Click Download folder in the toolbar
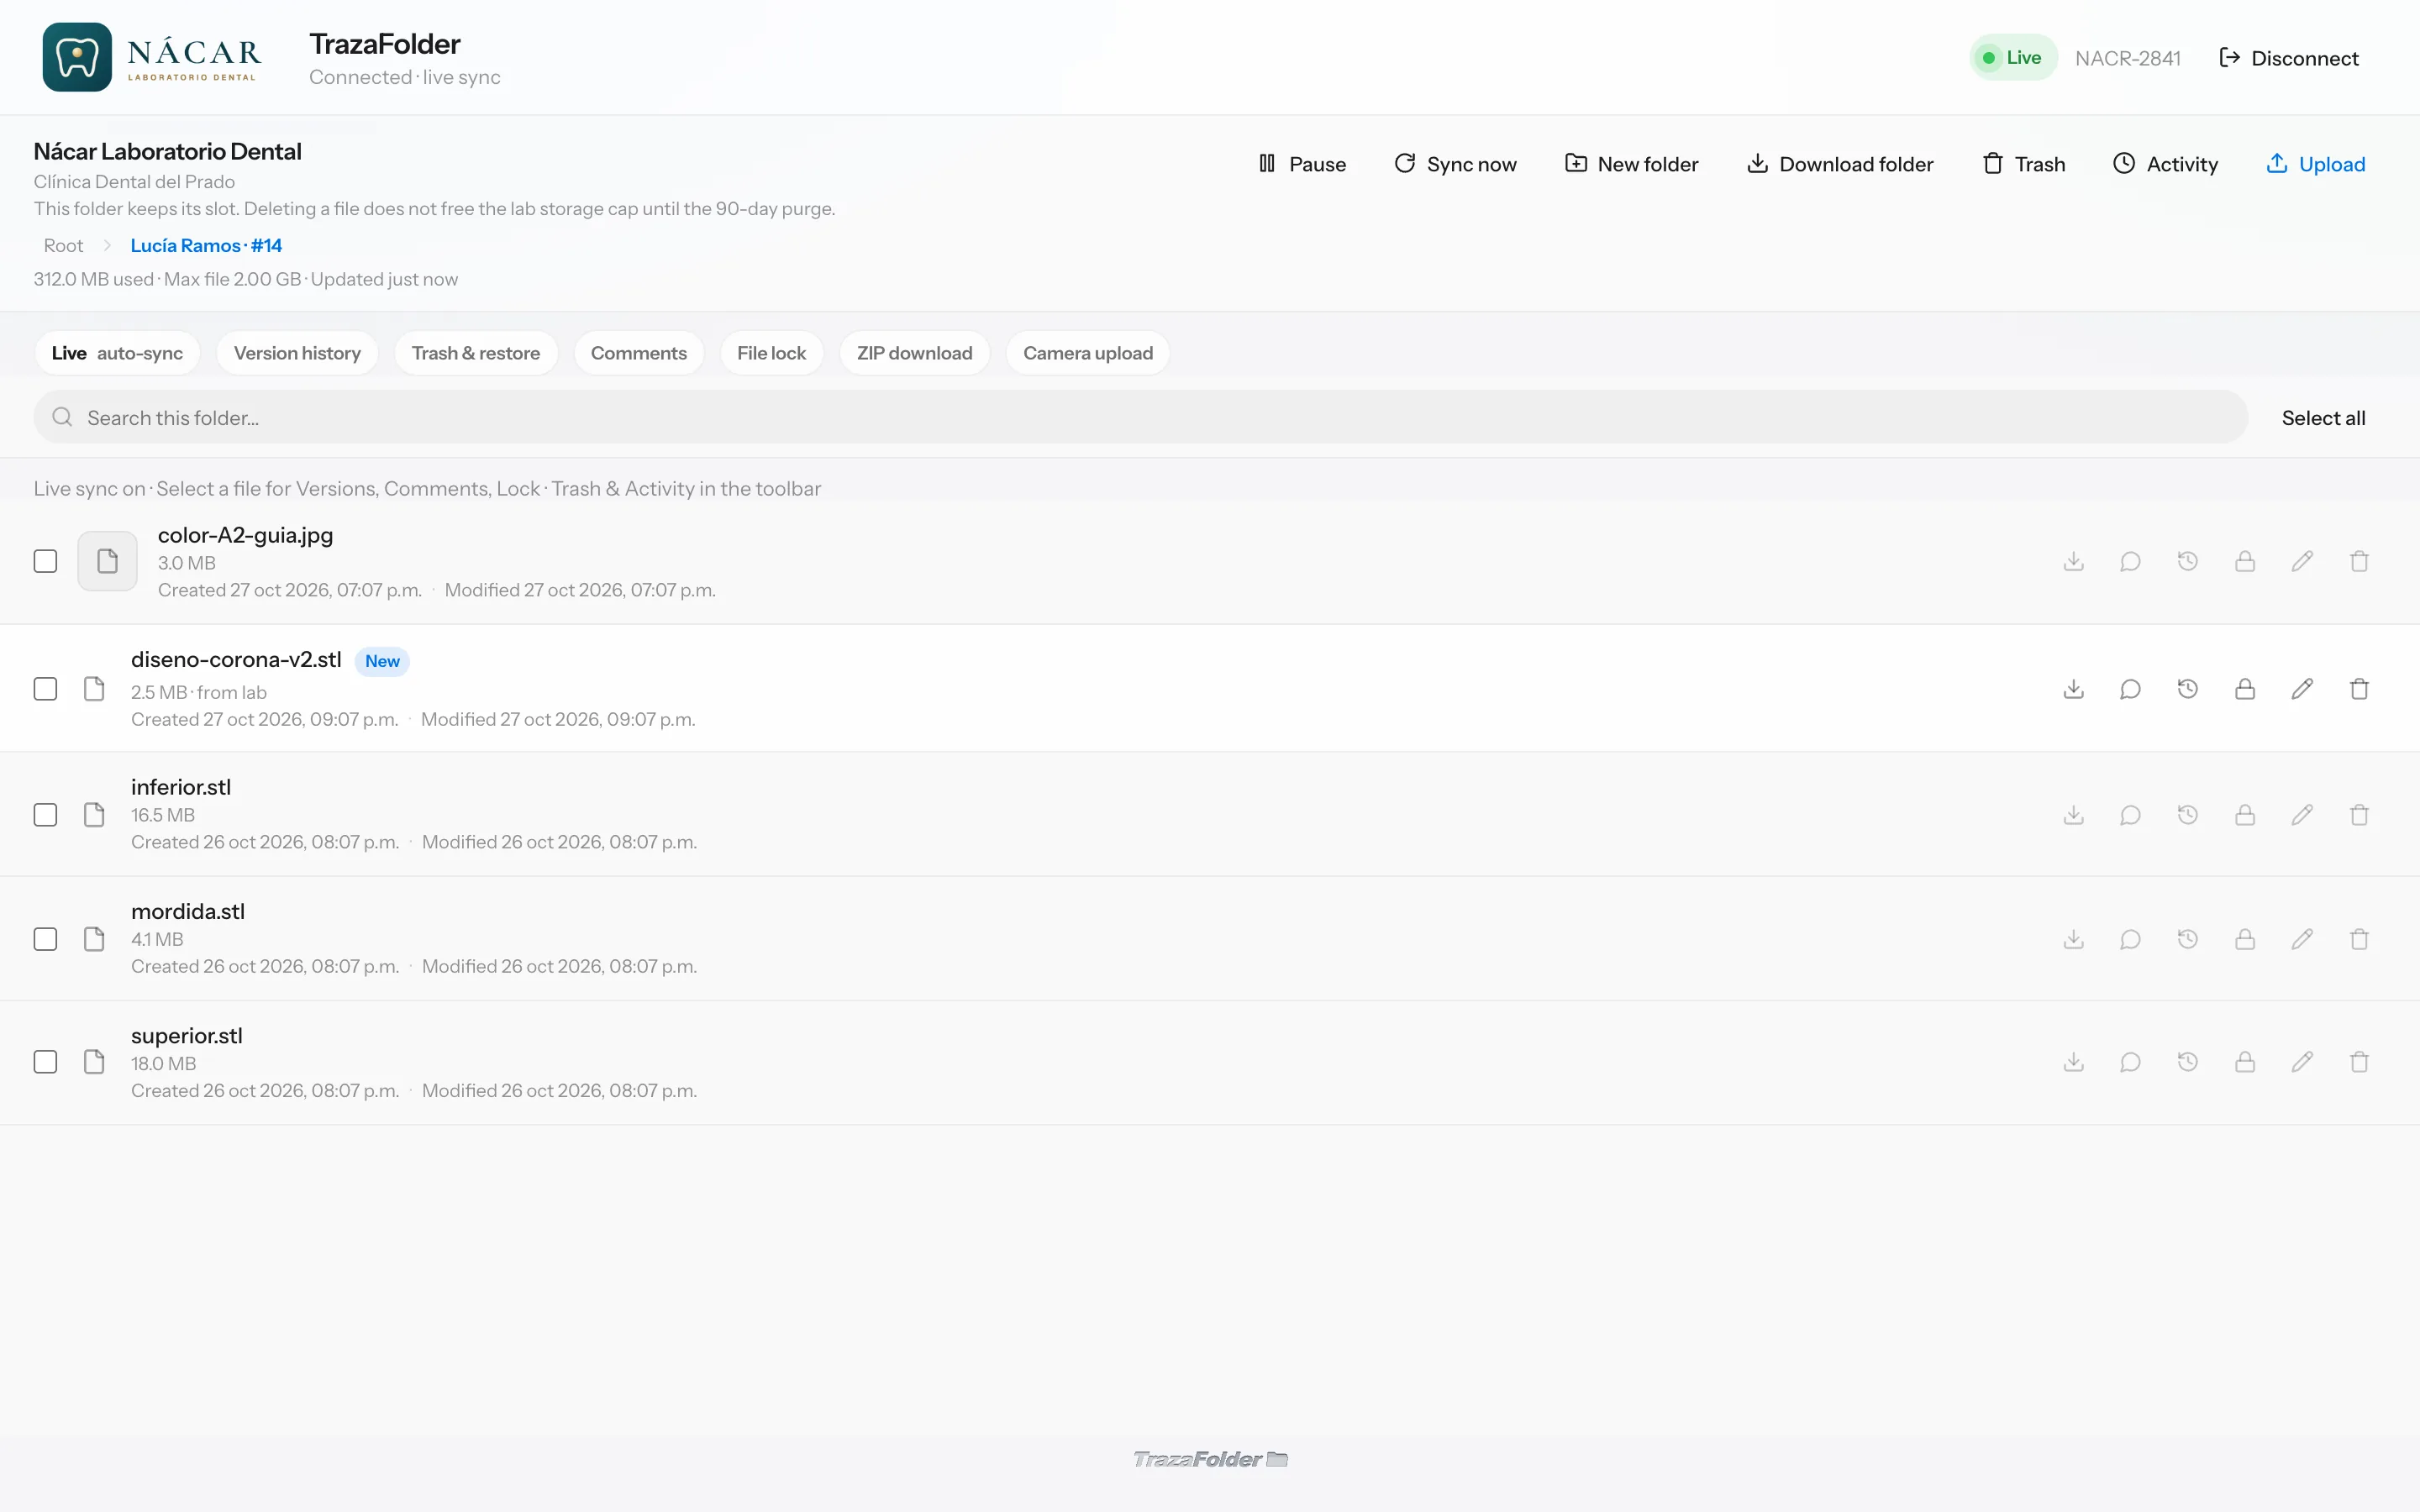Viewport: 2420px width, 1512px height. point(1839,164)
